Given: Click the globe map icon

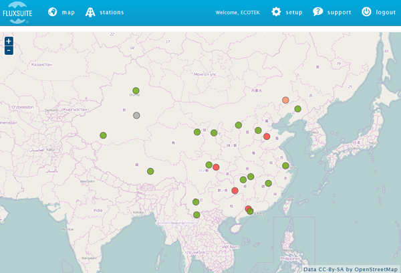Looking at the screenshot, I should point(53,12).
